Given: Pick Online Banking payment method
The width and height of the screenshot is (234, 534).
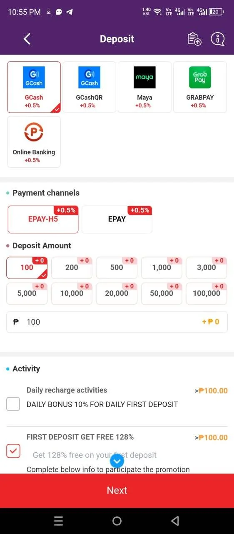Looking at the screenshot, I should pyautogui.click(x=34, y=142).
